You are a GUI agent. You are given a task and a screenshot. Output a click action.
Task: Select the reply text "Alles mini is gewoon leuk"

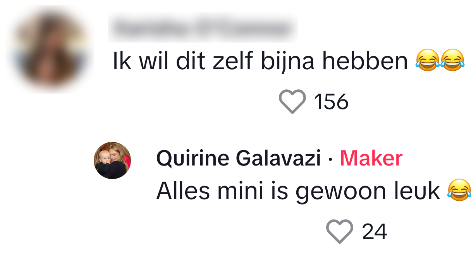pos(297,191)
